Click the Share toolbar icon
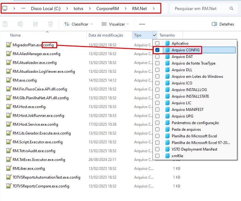Viewport: 241px width, 201px height. tap(35, 24)
